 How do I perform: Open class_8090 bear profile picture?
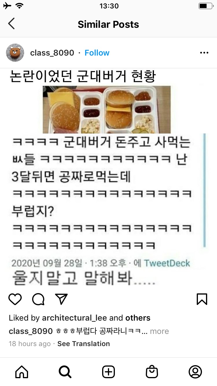click(x=15, y=53)
